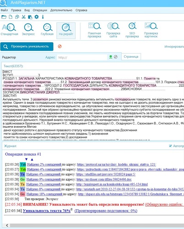The image size is (184, 229).
Task: Open the Операции menu
Action: (40, 10)
